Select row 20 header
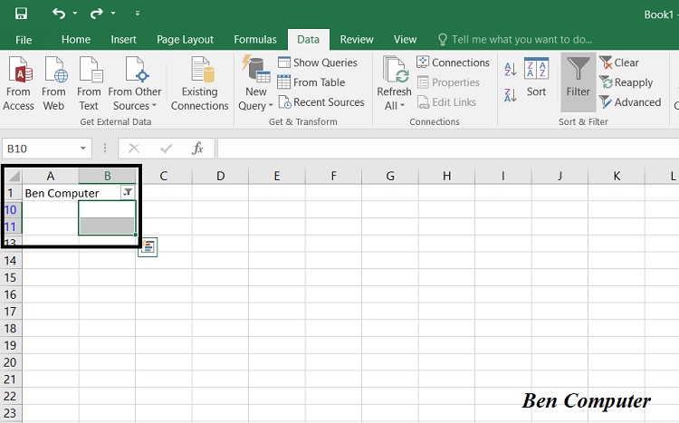 tap(11, 362)
